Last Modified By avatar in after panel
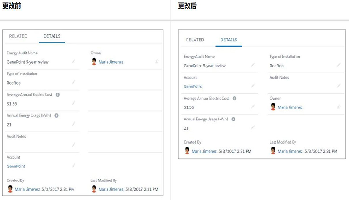This screenshot has width=349, height=200. coord(273,151)
